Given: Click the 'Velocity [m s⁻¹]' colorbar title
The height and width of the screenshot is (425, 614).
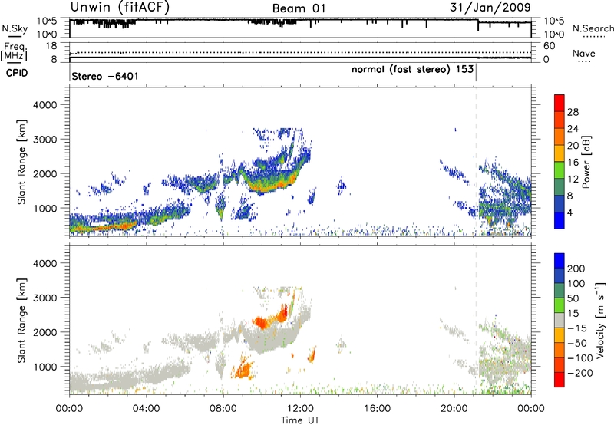Looking at the screenshot, I should pos(600,320).
